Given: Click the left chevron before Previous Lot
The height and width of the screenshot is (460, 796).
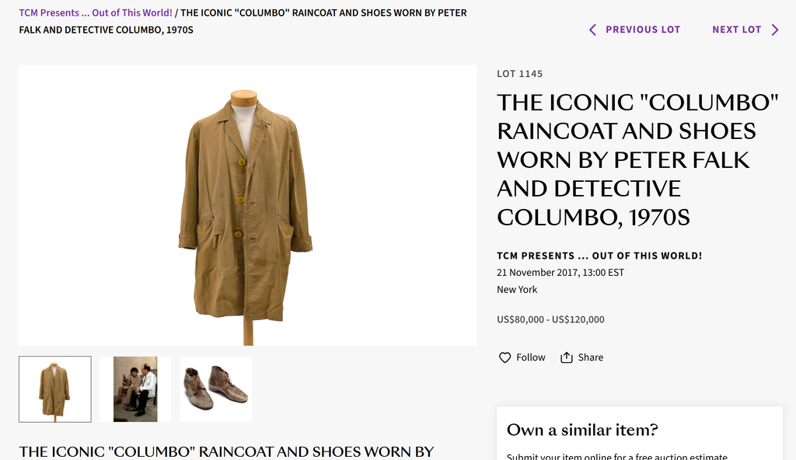Looking at the screenshot, I should (x=592, y=30).
